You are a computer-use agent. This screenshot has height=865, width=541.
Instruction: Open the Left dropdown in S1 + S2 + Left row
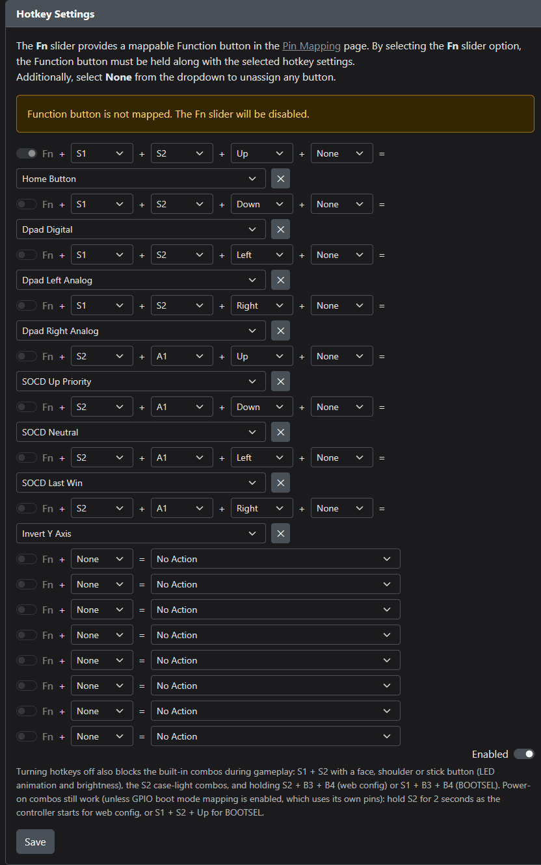pos(262,255)
